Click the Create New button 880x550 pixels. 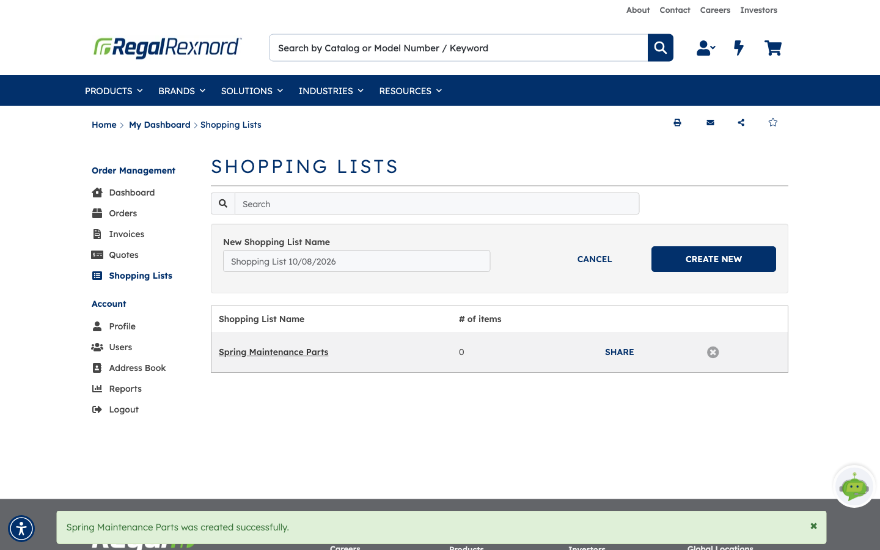pyautogui.click(x=714, y=259)
